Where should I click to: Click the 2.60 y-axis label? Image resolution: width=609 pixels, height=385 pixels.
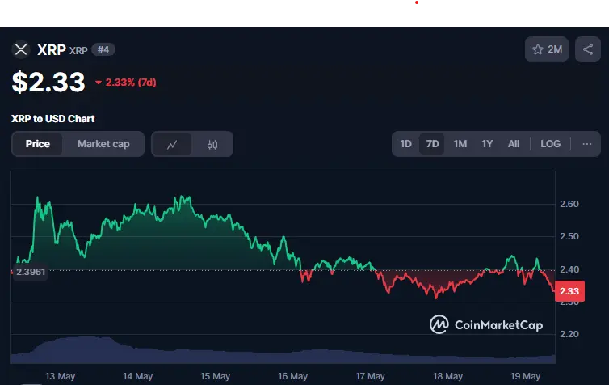point(569,204)
